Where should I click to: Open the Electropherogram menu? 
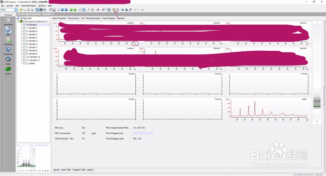(29, 6)
